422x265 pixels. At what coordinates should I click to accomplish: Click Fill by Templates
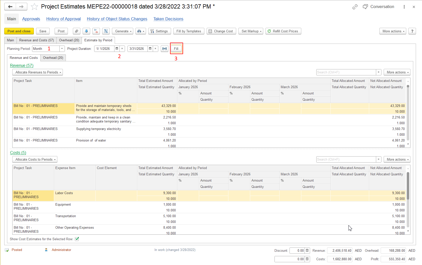(189, 31)
